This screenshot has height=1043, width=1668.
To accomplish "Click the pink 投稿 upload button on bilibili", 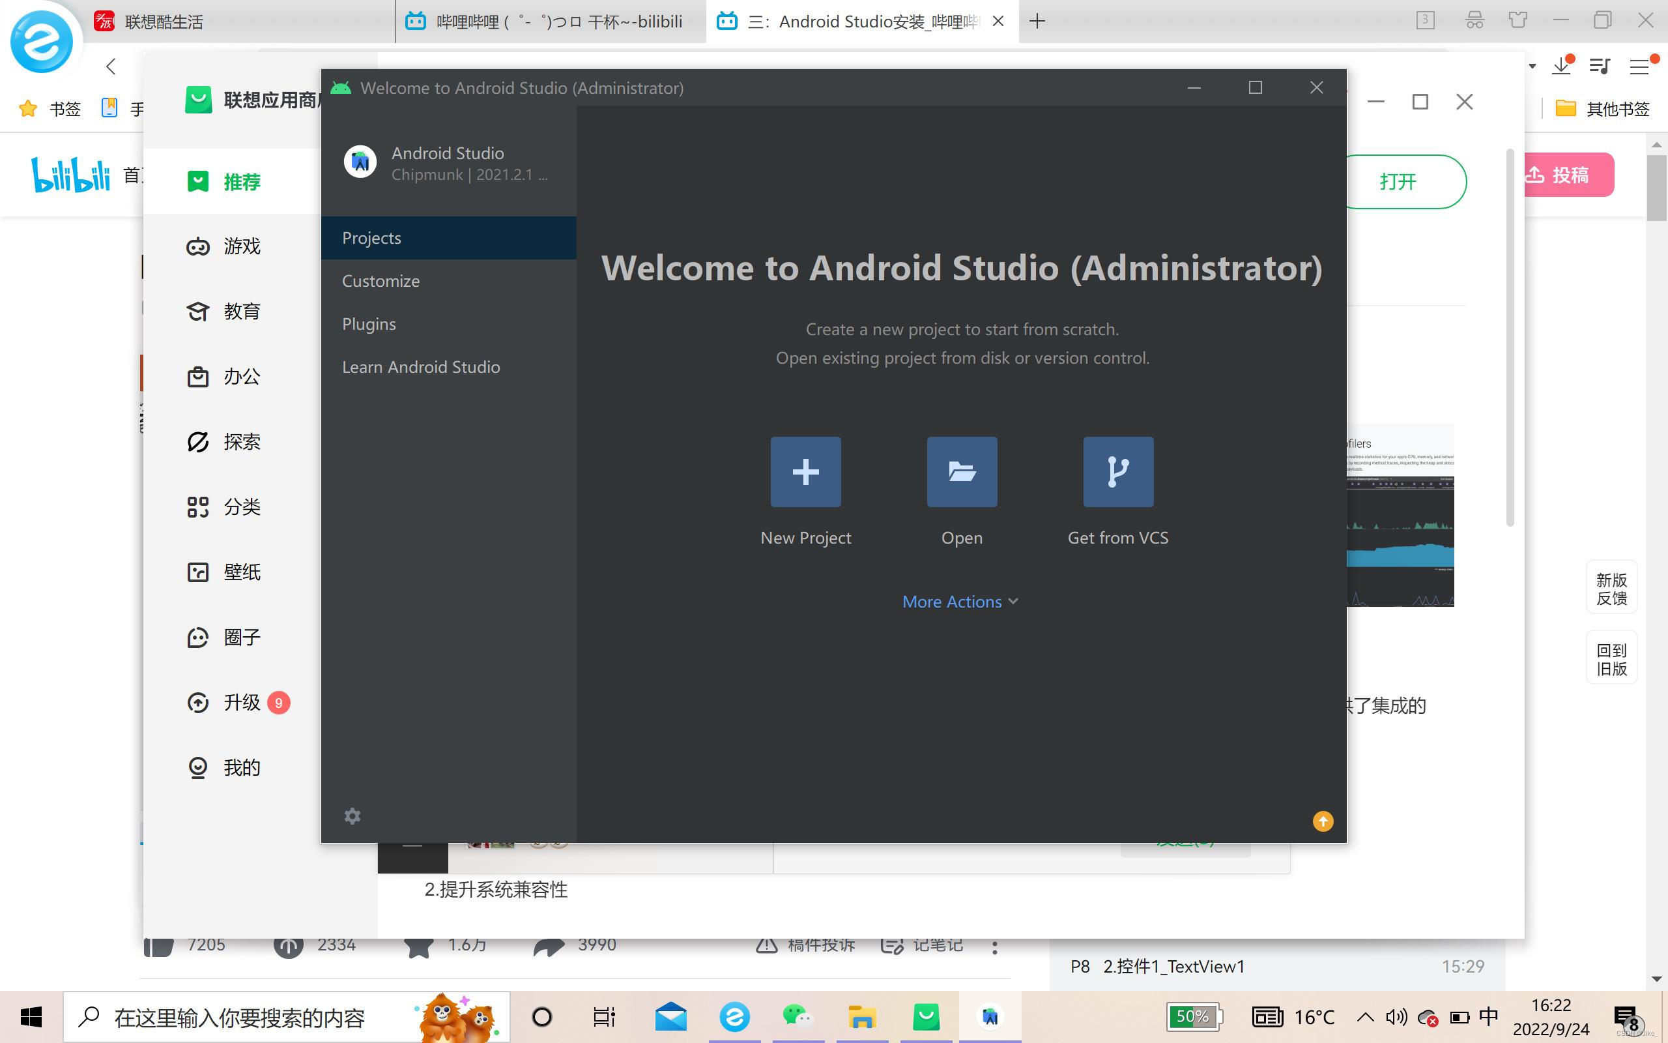I will [1569, 175].
